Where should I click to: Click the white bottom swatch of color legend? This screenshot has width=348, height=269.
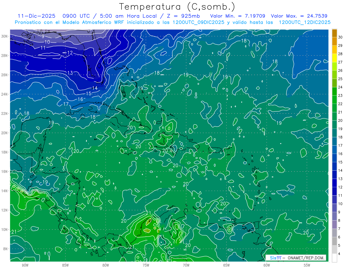[x=334, y=258]
